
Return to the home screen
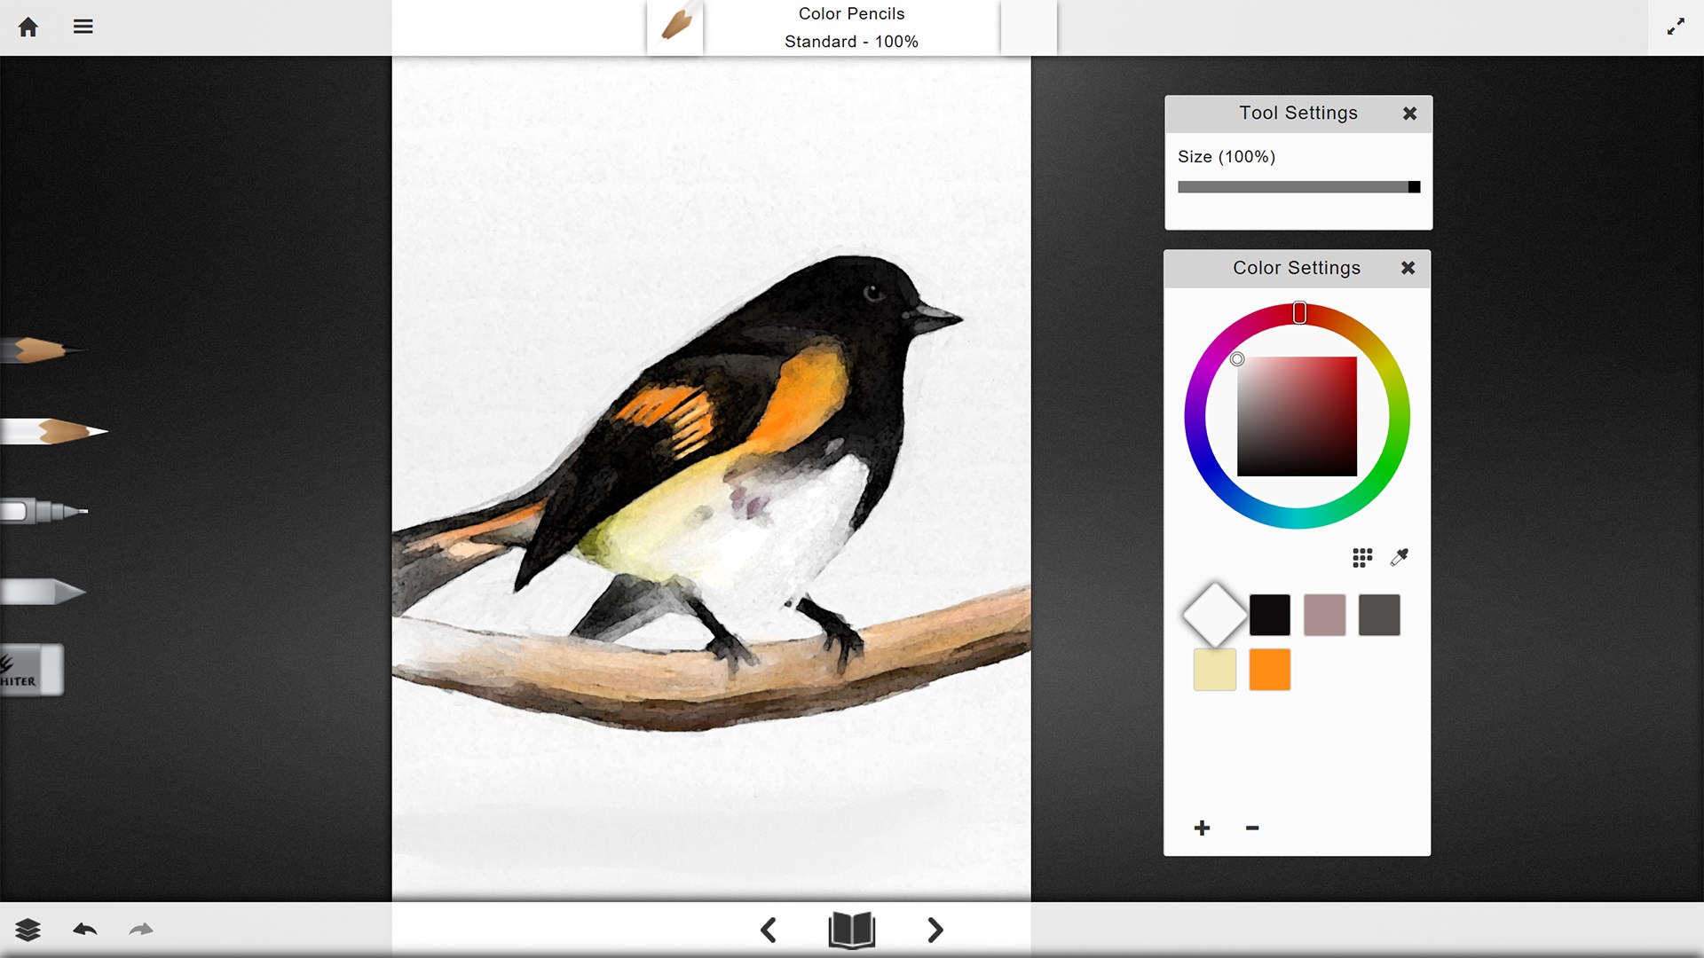tap(28, 27)
